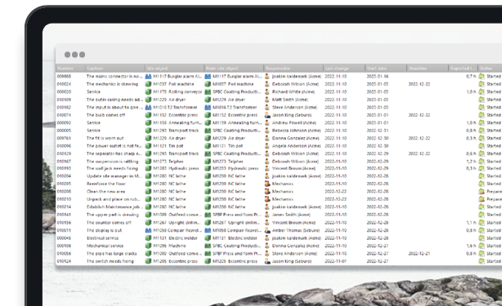Image resolution: width=502 pixels, height=306 pixels.
Task: Select the caption 'Update site manager in M...'
Action: pyautogui.click(x=114, y=176)
